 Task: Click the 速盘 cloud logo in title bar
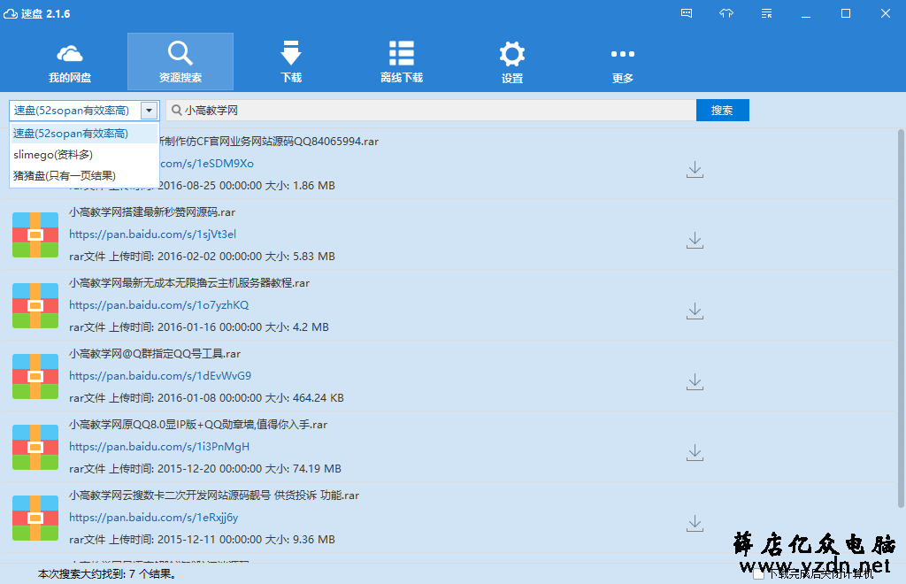tap(11, 13)
